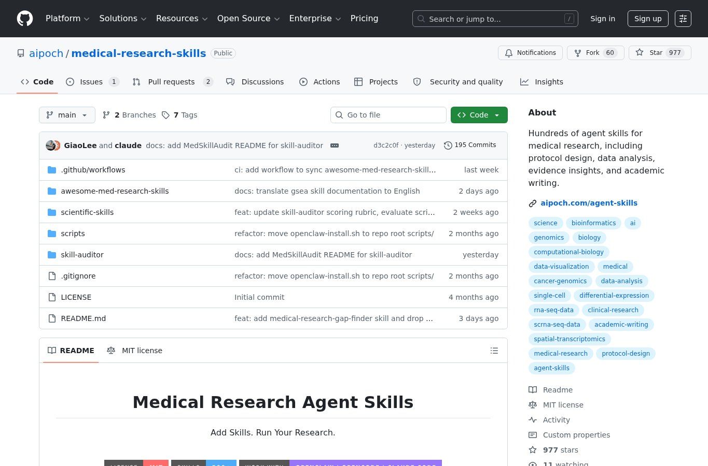Click the spatial-transcriptomics topic tag

coord(570,339)
